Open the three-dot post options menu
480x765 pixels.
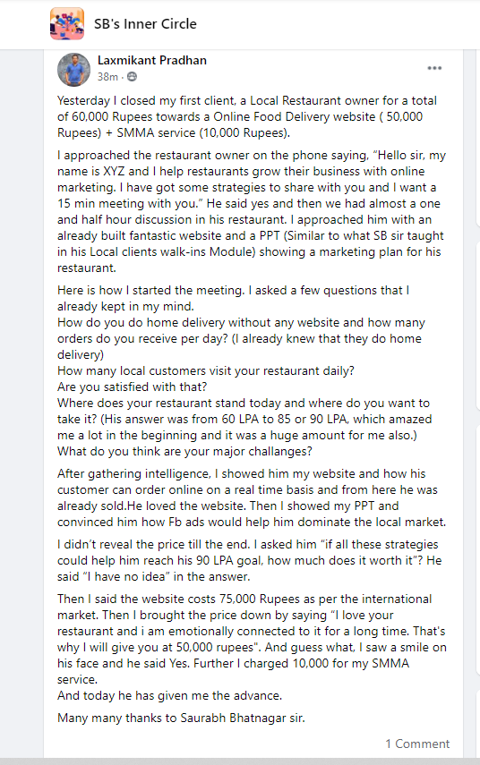(x=434, y=68)
